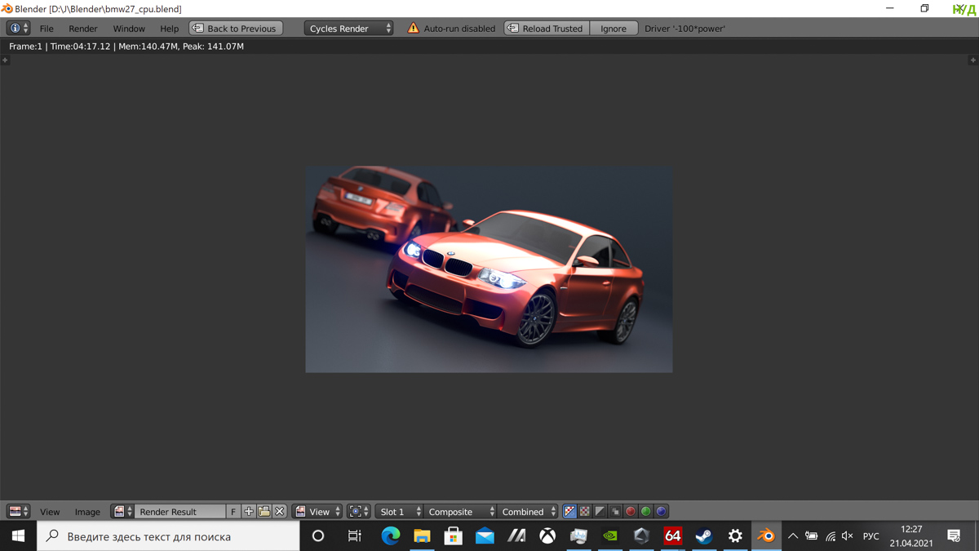Click the Render Result name field
This screenshot has height=551, width=979.
[179, 511]
